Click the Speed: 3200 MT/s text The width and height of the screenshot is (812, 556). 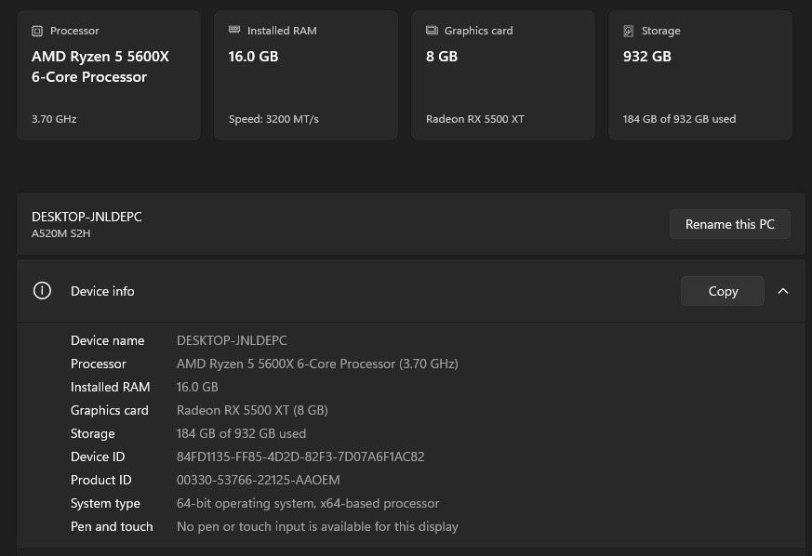273,119
